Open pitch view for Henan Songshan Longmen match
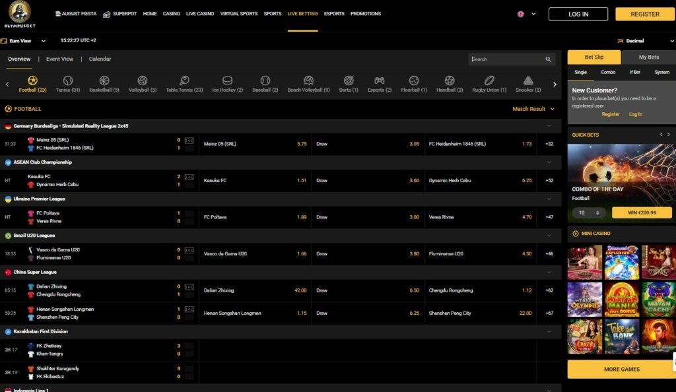Screen dimensions: 676x392 pyautogui.click(x=189, y=310)
